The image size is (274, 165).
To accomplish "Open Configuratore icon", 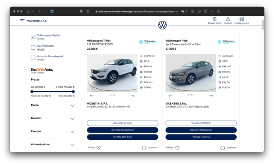I will click(x=241, y=19).
